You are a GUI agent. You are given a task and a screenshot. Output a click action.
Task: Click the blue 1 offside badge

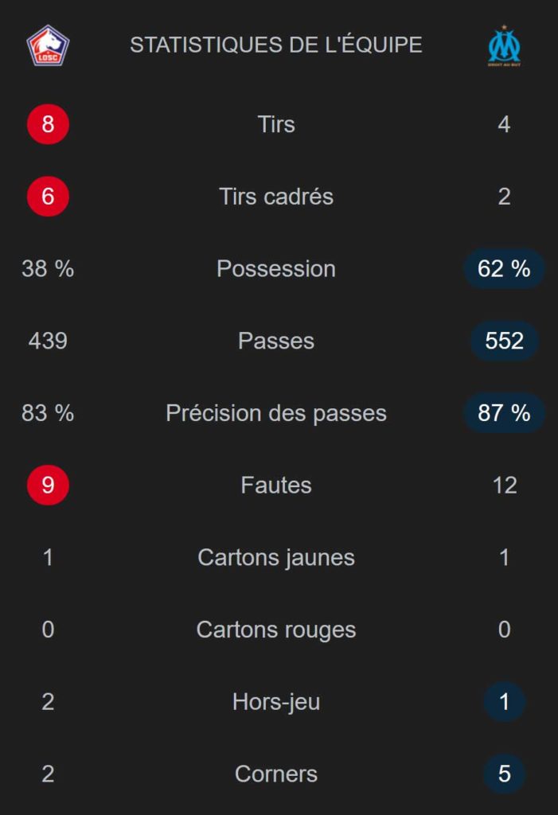504,702
